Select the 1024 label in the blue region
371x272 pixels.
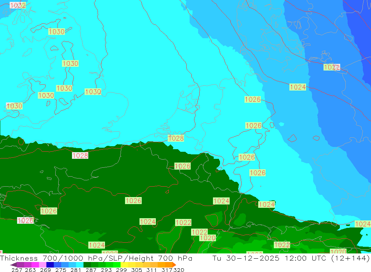click(x=298, y=87)
